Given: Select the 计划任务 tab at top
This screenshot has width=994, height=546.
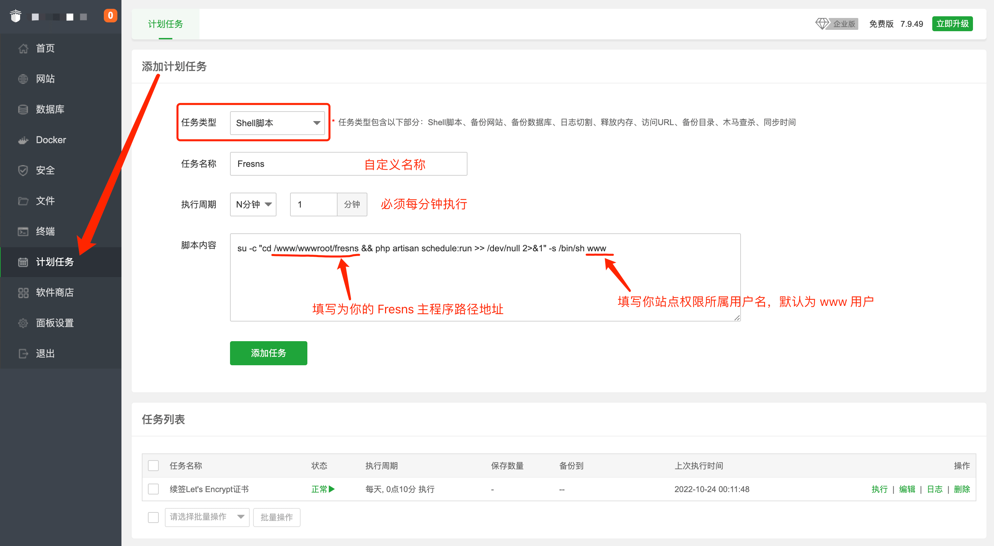Looking at the screenshot, I should 165,24.
